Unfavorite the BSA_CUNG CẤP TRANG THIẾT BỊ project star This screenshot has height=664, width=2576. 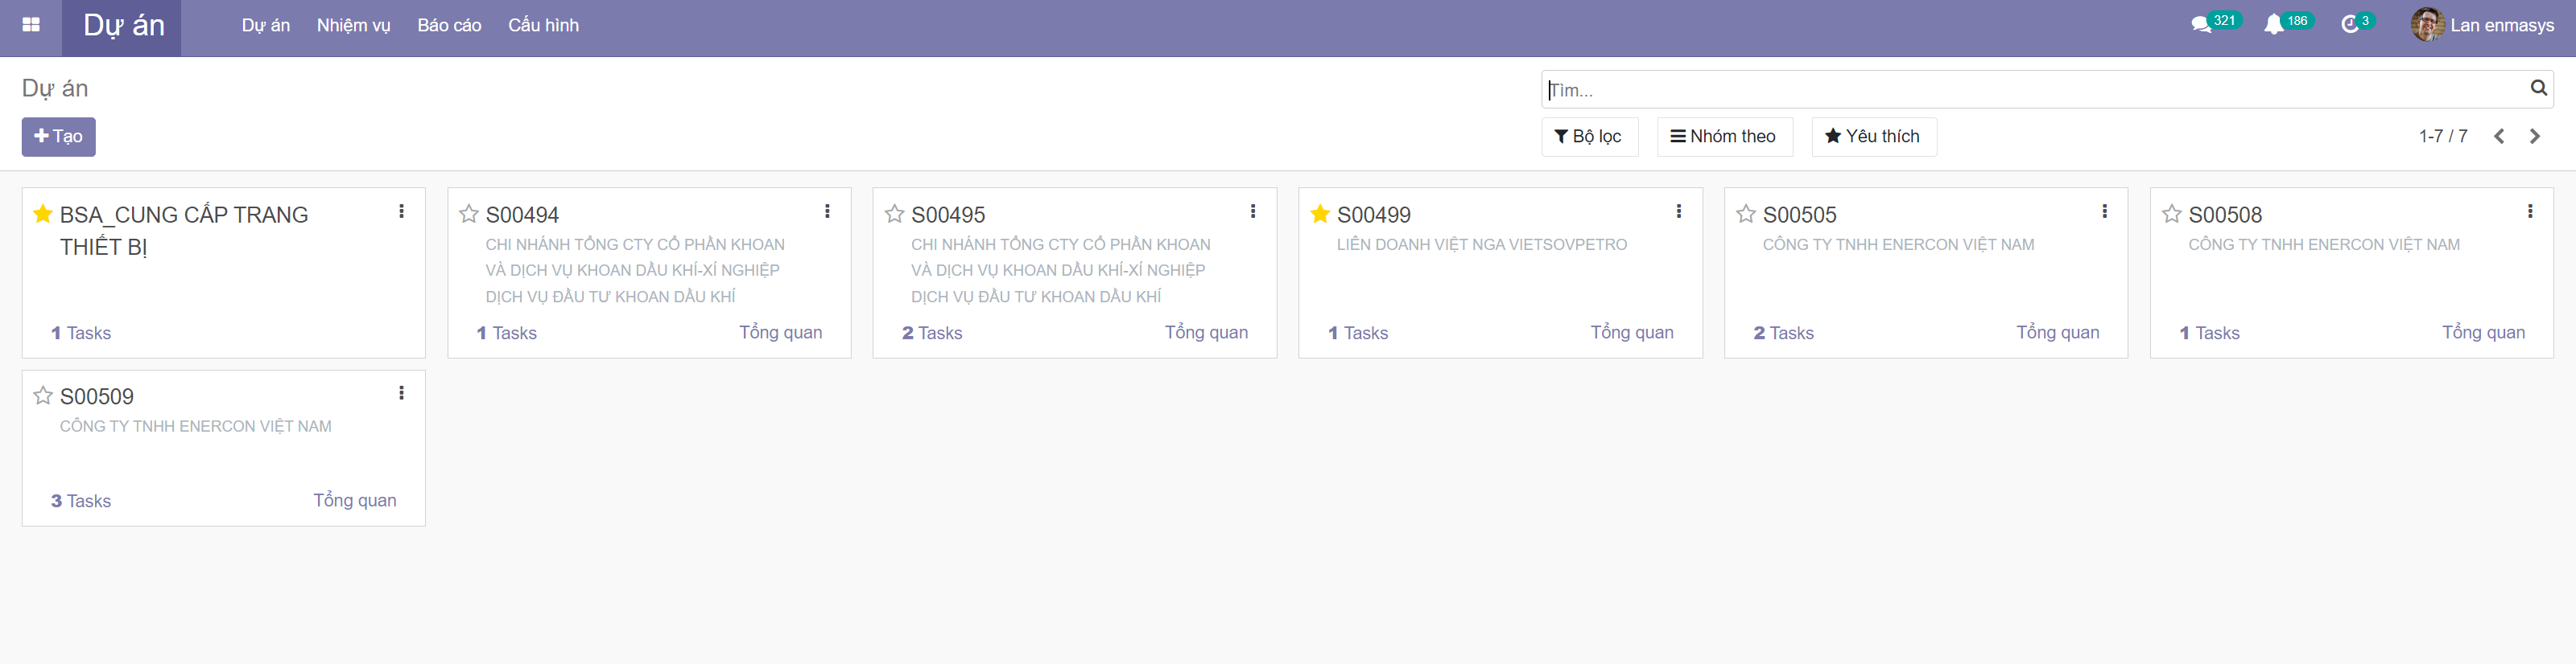43,214
